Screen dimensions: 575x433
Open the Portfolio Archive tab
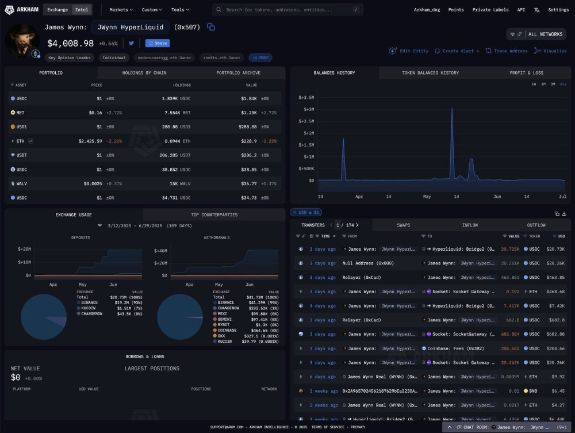click(x=239, y=73)
